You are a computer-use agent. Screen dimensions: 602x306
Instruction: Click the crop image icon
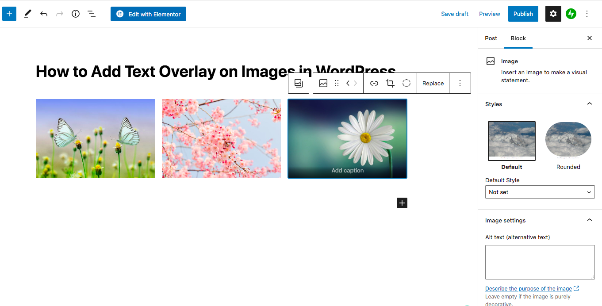(390, 83)
